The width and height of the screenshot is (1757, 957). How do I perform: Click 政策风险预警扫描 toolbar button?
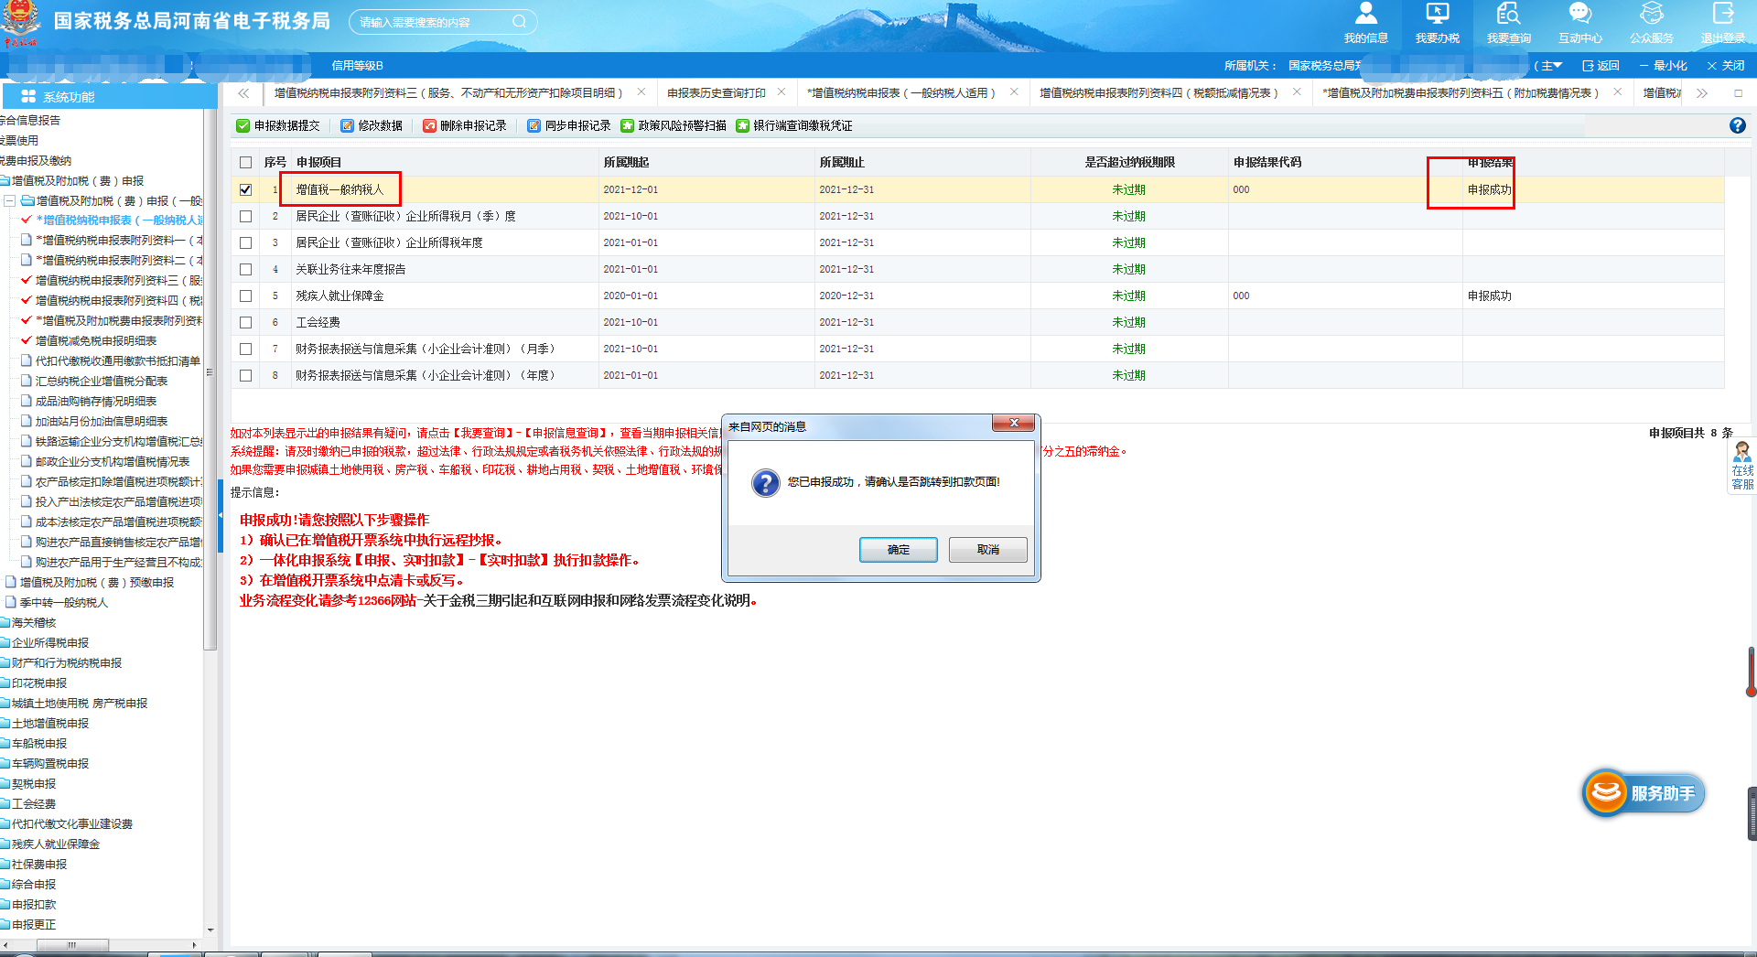coord(674,125)
